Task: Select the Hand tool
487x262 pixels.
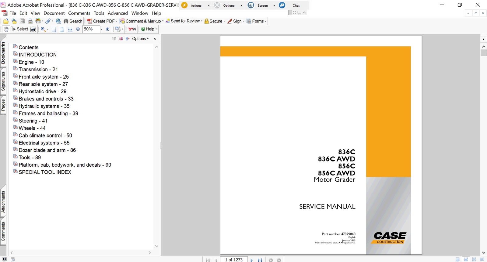Action: (x=6, y=29)
